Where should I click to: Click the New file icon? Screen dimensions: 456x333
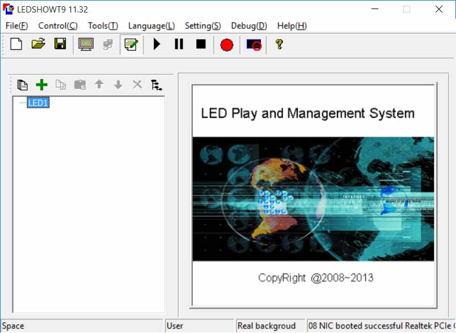[16, 44]
